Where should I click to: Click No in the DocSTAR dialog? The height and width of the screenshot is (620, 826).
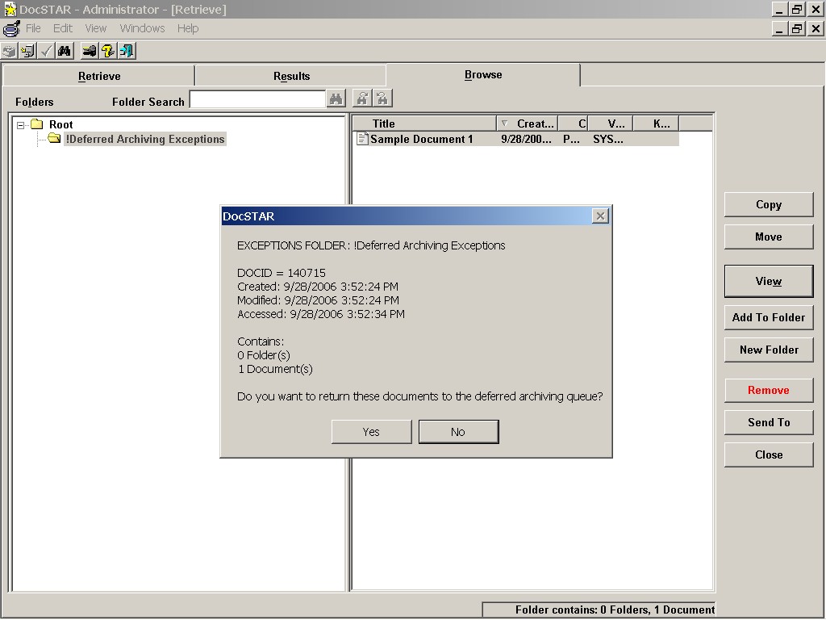(458, 432)
